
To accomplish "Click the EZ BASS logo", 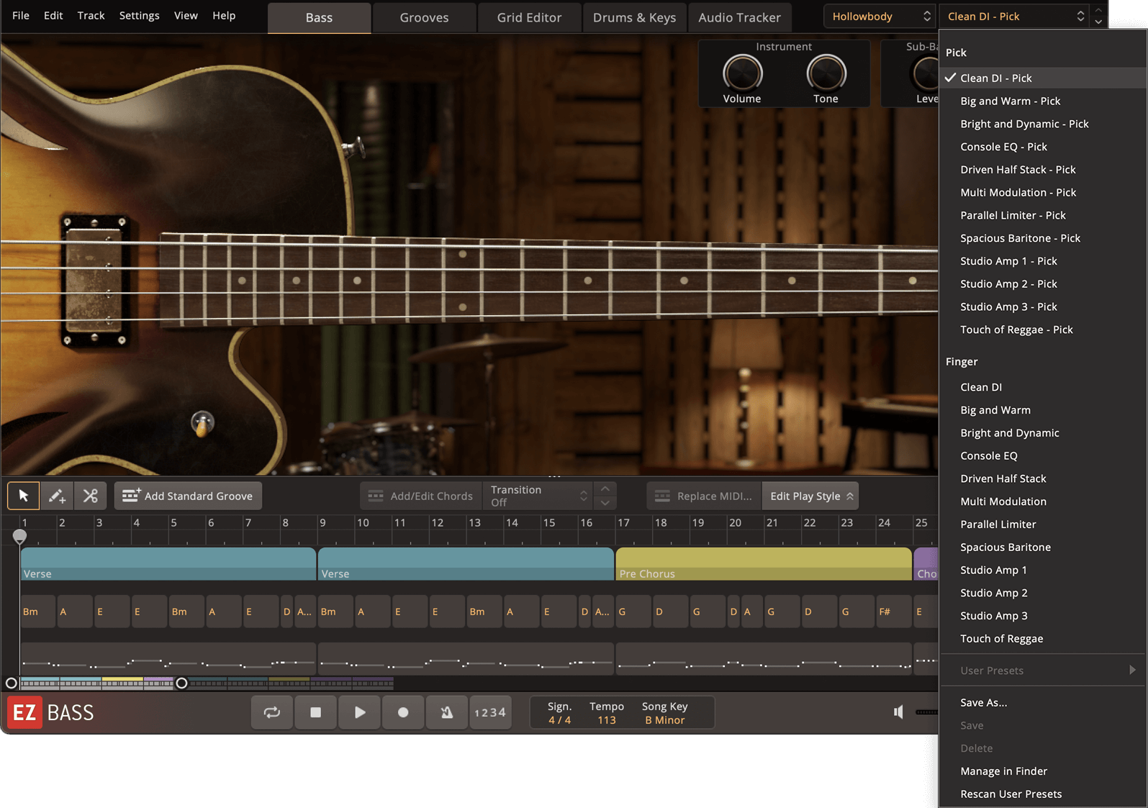I will pos(51,713).
